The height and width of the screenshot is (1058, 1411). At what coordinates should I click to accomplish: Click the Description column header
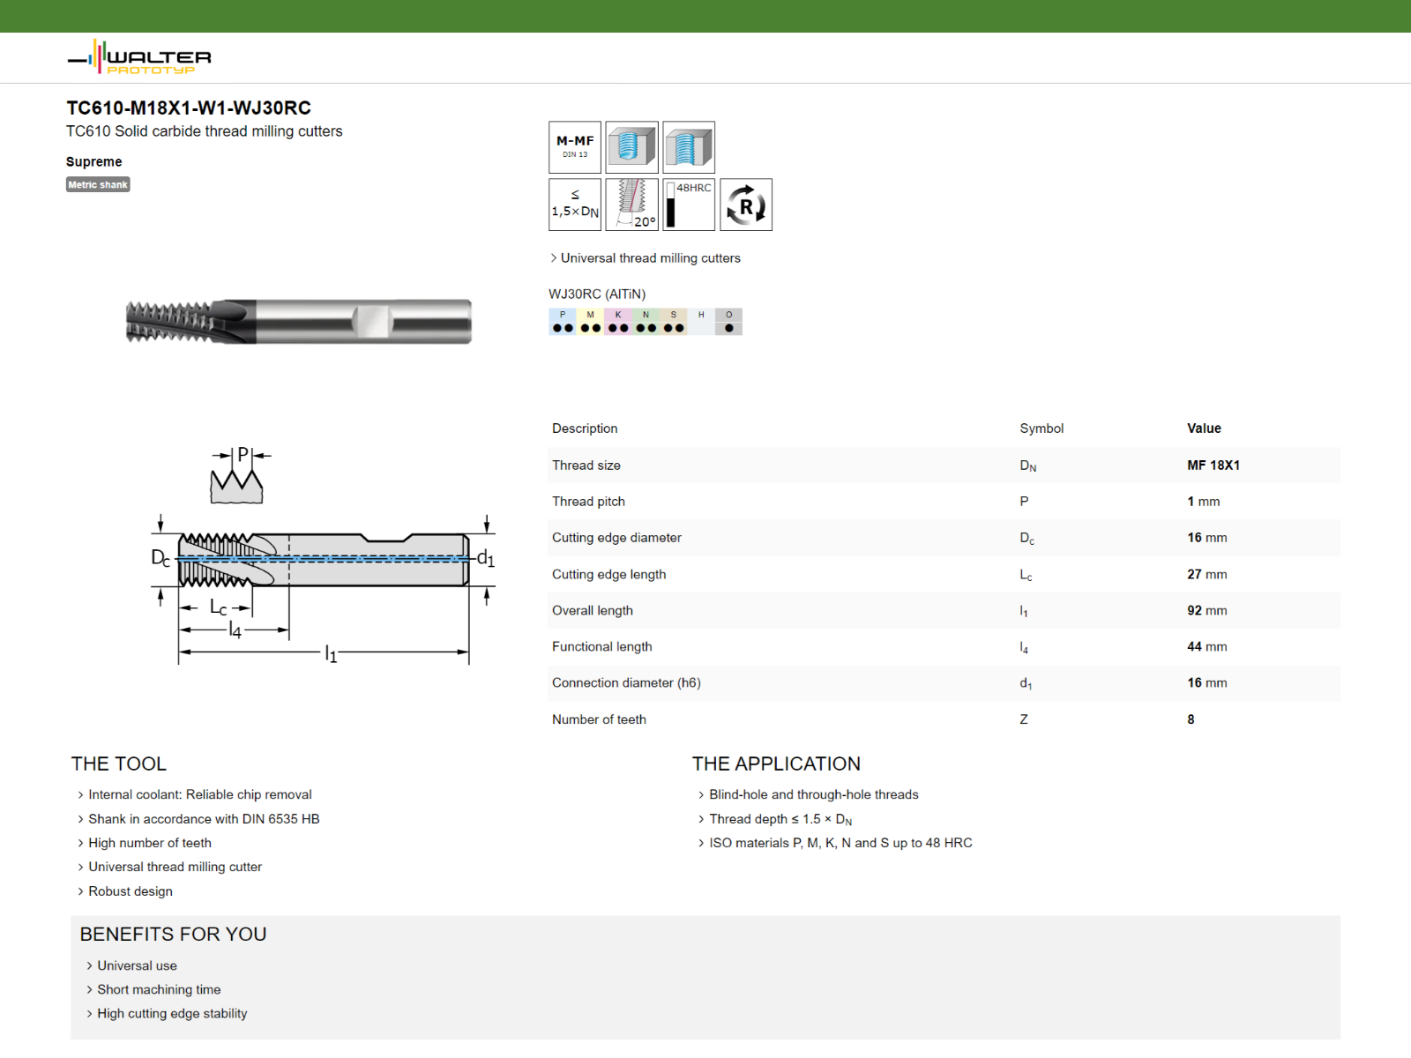point(585,428)
